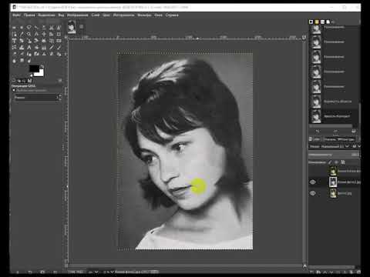Viewport: 370px width, 277px height.
Task: Open the tool options tab configuration menu
Action: click(60, 81)
